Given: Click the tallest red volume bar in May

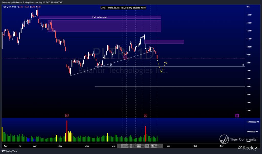Looking at the screenshot, I should [67, 131].
